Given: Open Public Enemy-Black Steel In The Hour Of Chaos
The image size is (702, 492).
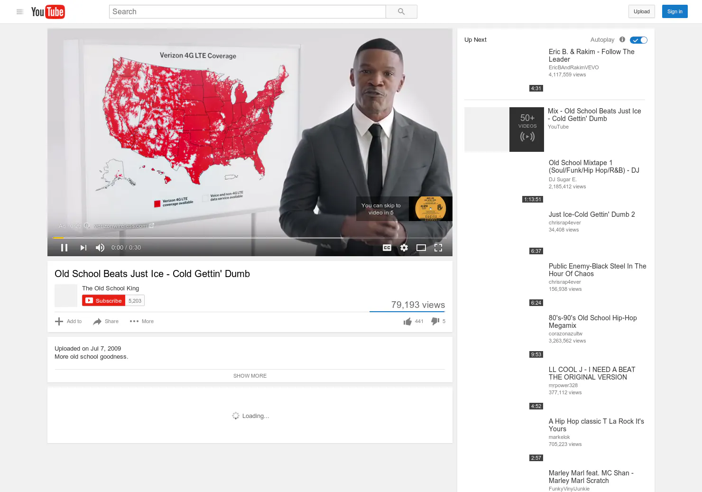Looking at the screenshot, I should click(598, 270).
